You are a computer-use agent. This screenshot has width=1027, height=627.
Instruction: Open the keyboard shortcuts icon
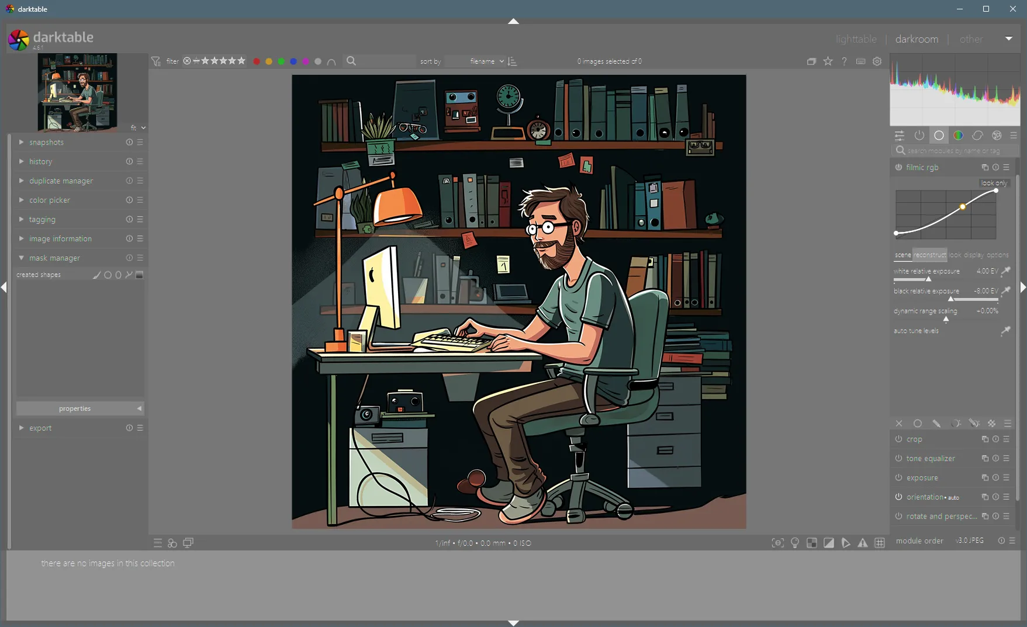[861, 61]
